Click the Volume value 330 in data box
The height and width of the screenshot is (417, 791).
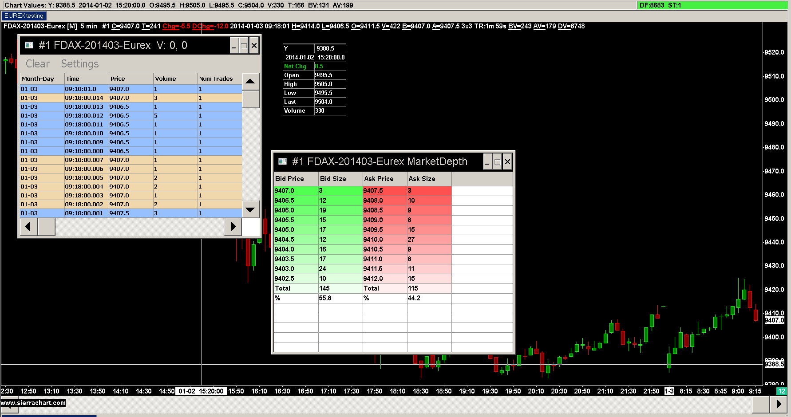coord(320,111)
